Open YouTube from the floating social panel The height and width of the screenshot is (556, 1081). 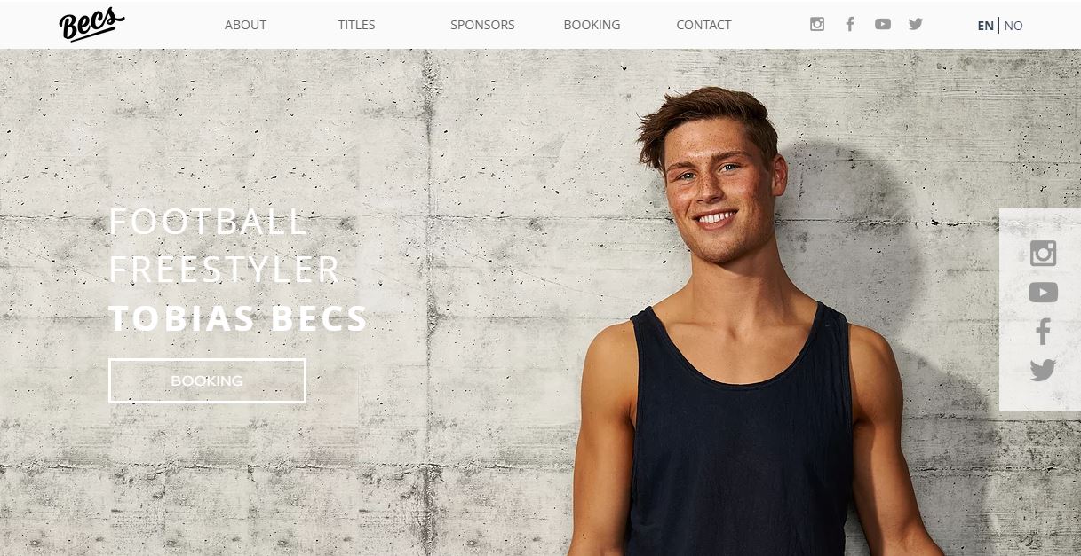coord(1043,293)
